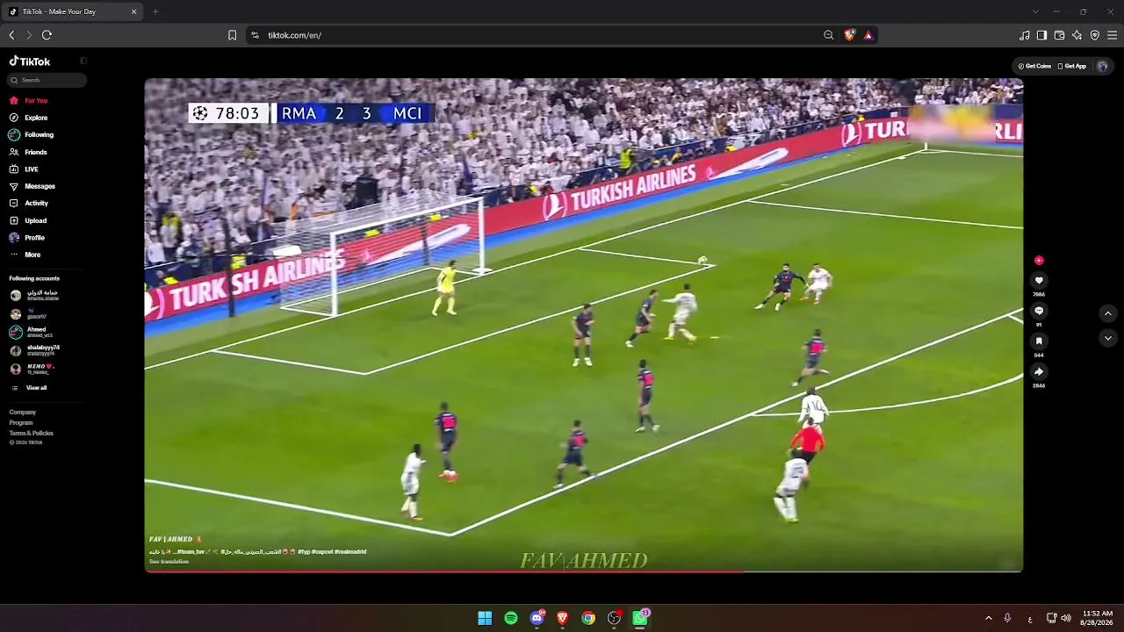Open a new browser tab
Image resolution: width=1124 pixels, height=632 pixels.
coord(155,11)
